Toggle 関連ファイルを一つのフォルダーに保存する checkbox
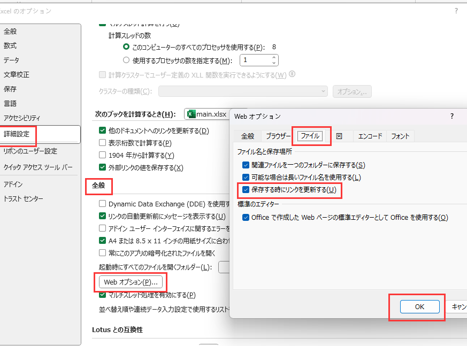 [246, 165]
